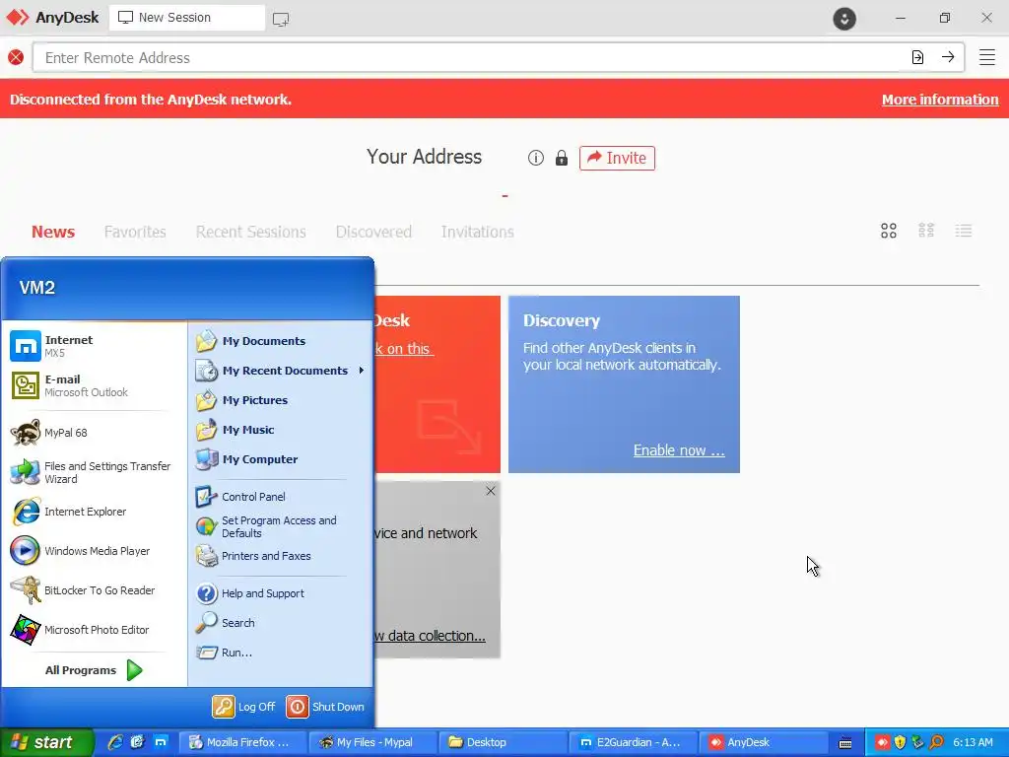Image resolution: width=1009 pixels, height=757 pixels.
Task: Click the Shut Down button
Action: [325, 707]
